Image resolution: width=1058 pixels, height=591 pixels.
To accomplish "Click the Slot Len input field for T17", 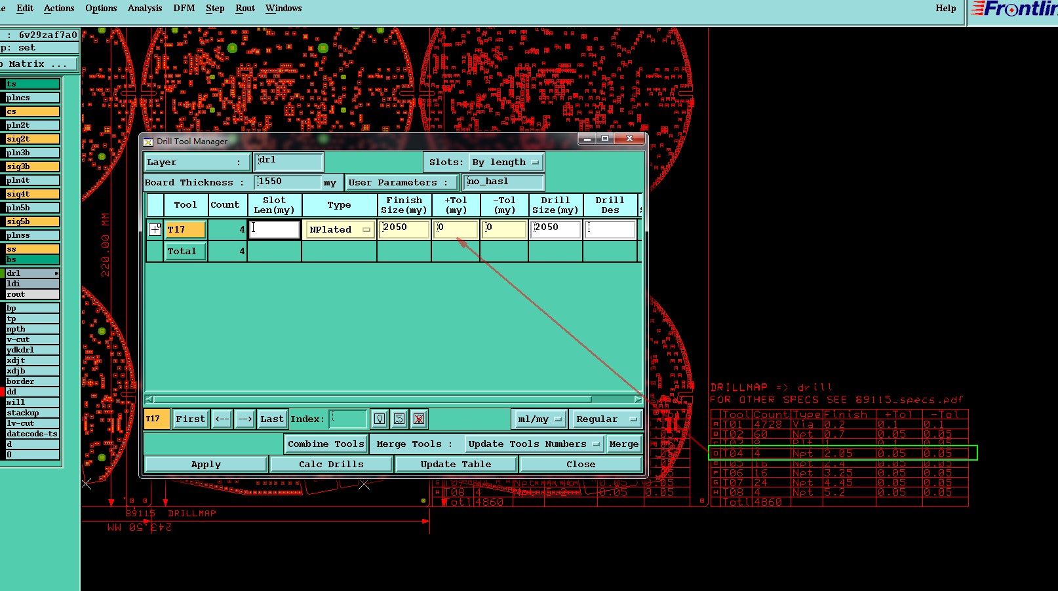I will click(x=274, y=229).
